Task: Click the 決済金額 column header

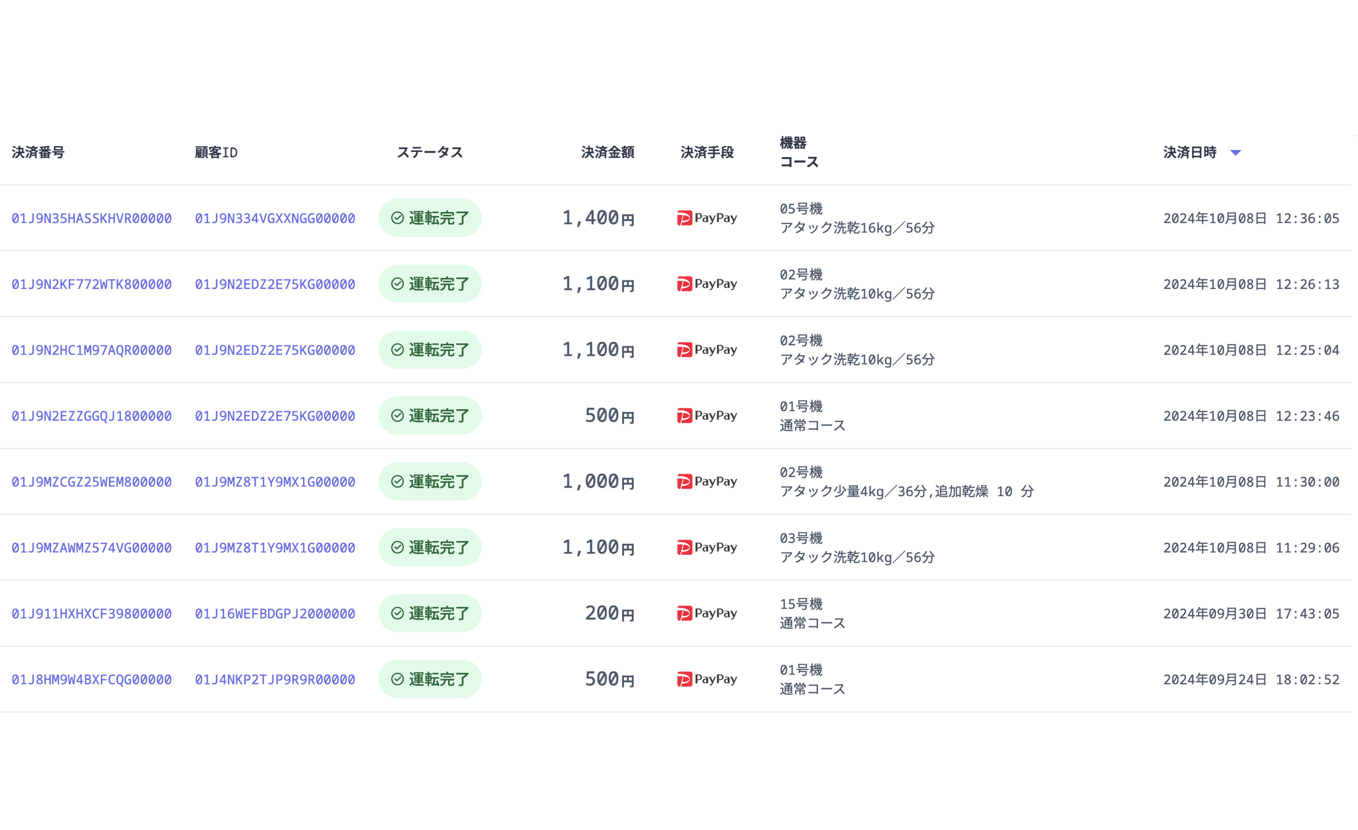Action: [607, 153]
